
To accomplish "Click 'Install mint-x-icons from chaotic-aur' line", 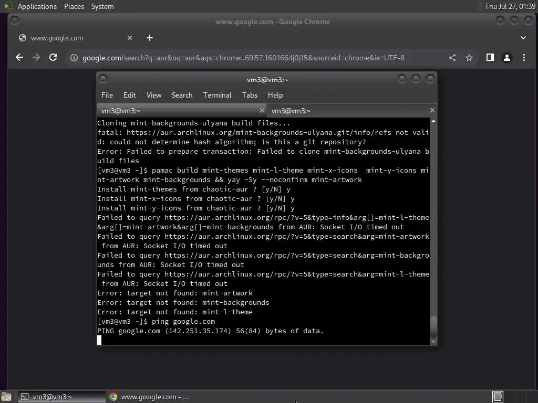I will [196, 199].
